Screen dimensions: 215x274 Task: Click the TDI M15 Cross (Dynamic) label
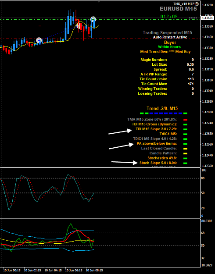pyautogui.click(x=154, y=124)
